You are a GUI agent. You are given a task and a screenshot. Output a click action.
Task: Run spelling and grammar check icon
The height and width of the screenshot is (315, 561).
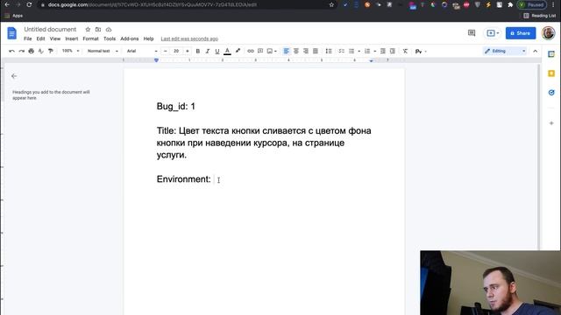[41, 51]
